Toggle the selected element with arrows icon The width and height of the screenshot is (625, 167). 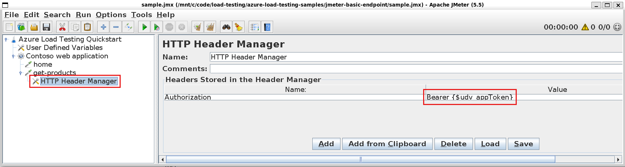[x=128, y=27]
